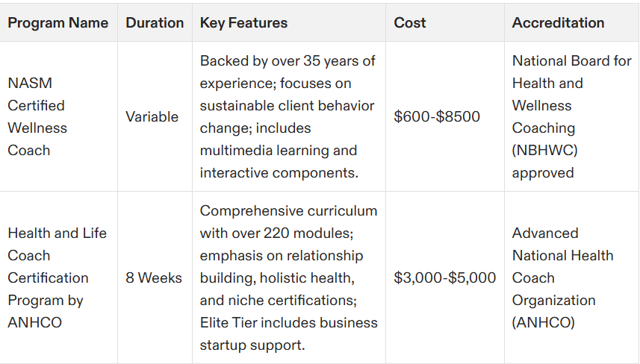
Task: Click the $600-$8500 cost cell
Action: coord(445,116)
